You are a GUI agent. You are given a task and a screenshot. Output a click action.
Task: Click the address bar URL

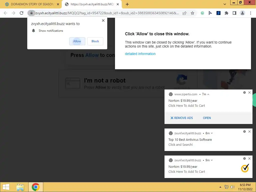pos(107,13)
